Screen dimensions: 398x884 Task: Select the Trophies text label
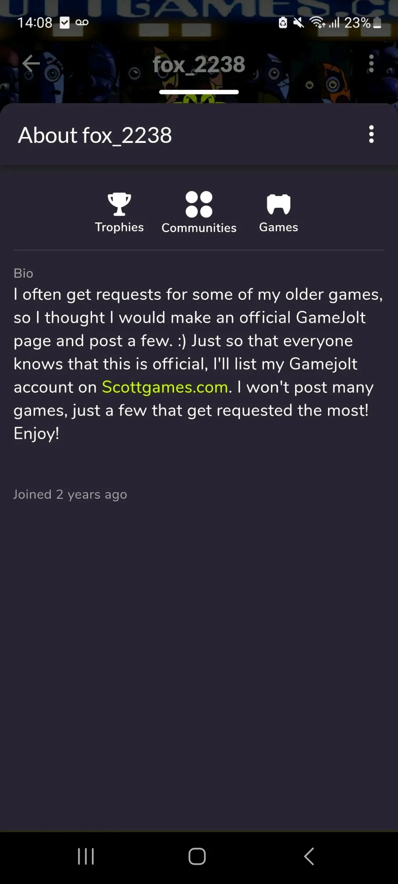pyautogui.click(x=119, y=227)
